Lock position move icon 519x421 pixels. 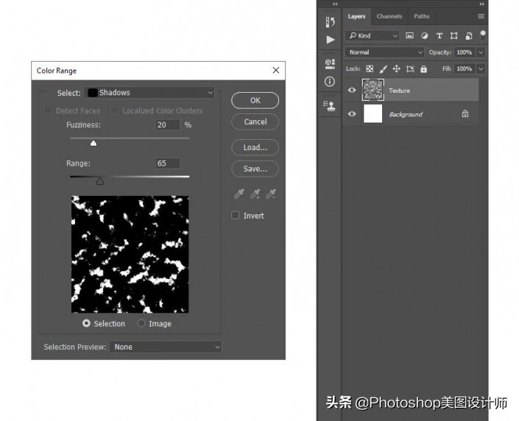[396, 69]
